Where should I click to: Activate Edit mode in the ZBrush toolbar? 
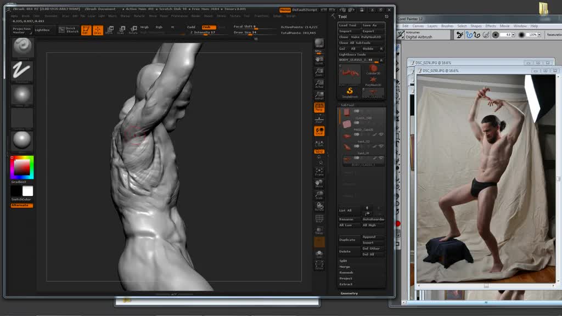click(x=86, y=30)
